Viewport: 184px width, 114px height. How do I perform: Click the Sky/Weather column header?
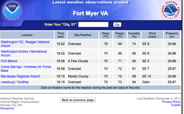click(x=83, y=35)
